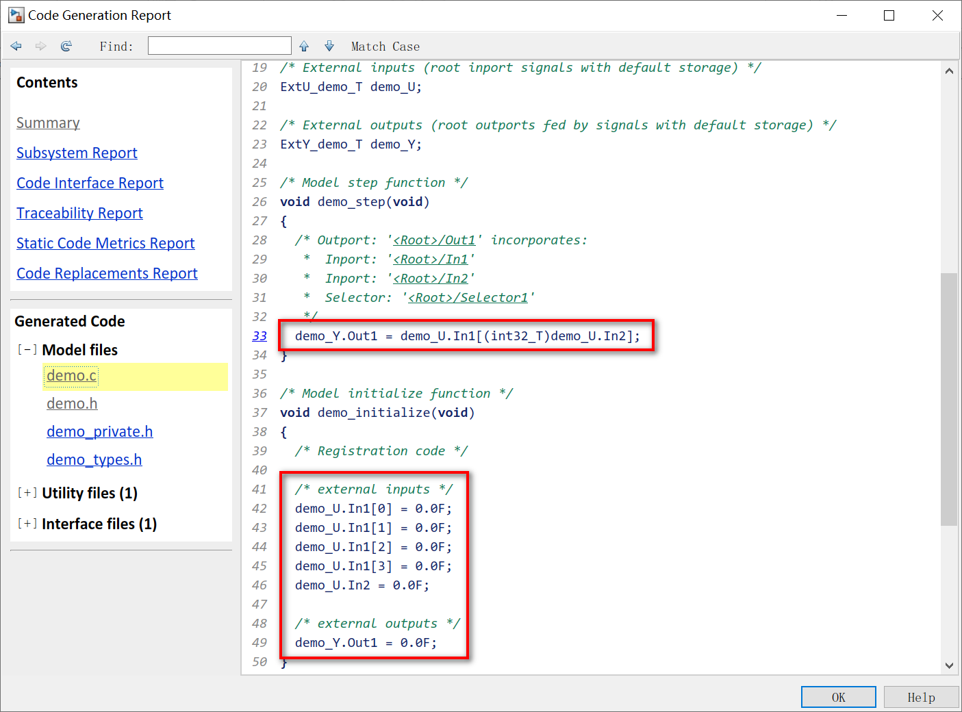Open the Traceability Report
Image resolution: width=962 pixels, height=712 pixels.
[x=79, y=213]
